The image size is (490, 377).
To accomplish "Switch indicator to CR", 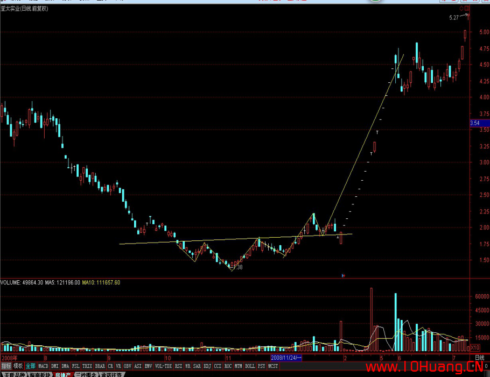I will pyautogui.click(x=110, y=366).
